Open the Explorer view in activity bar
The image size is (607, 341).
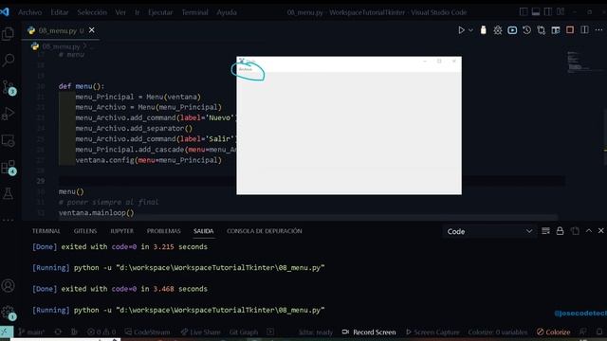pyautogui.click(x=8, y=34)
